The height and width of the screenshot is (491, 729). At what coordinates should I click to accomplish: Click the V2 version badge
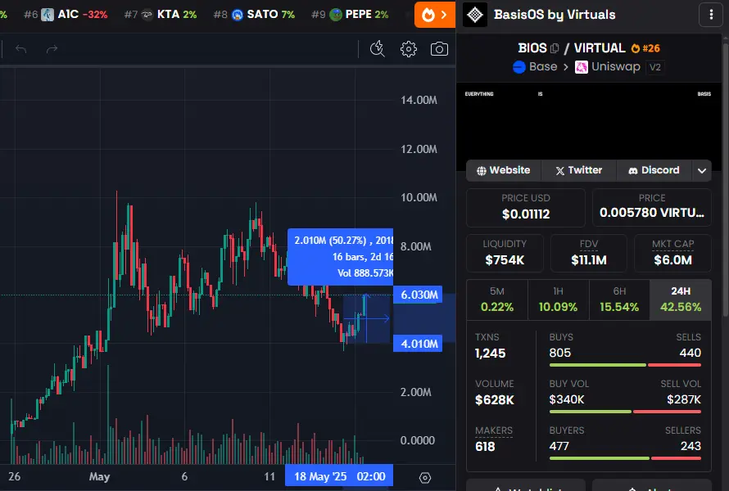[x=654, y=67]
